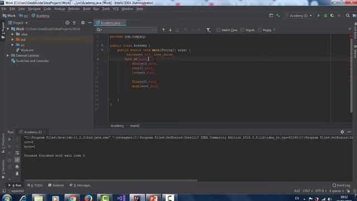Rerun Academy in the Run panel

coord(9,139)
